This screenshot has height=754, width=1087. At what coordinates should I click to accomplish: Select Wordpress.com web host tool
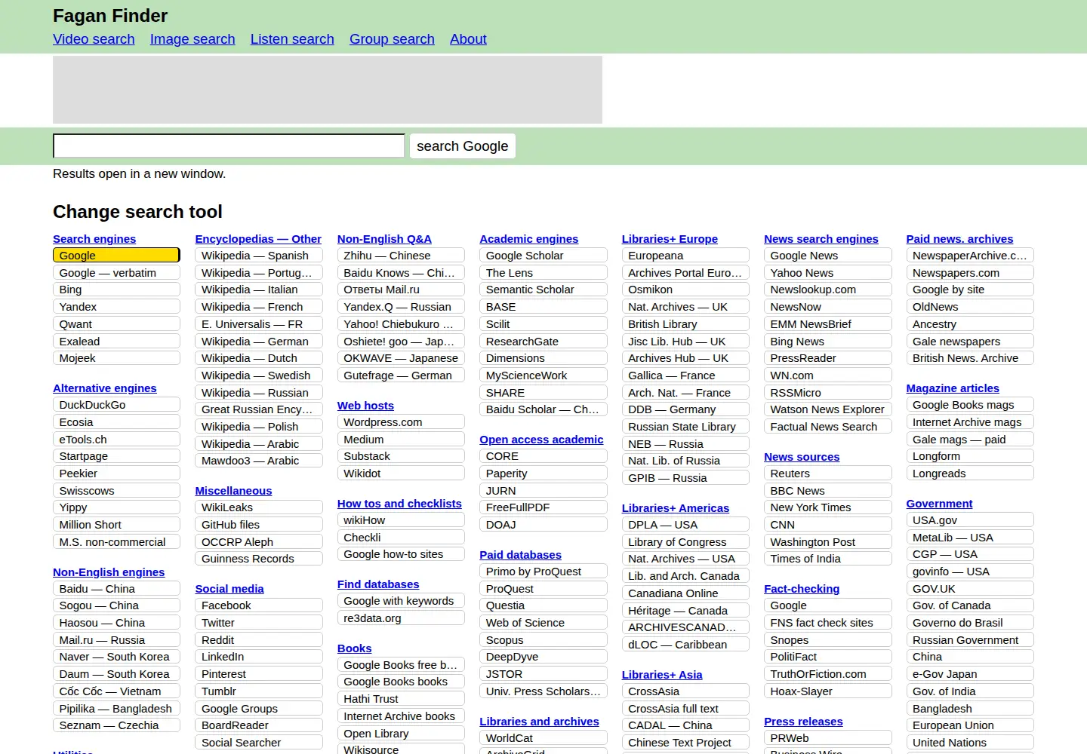(401, 422)
